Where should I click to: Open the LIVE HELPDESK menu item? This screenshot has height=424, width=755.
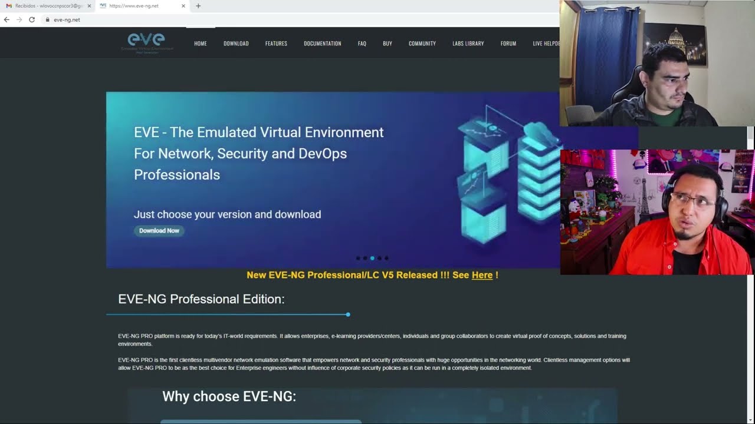click(x=546, y=44)
